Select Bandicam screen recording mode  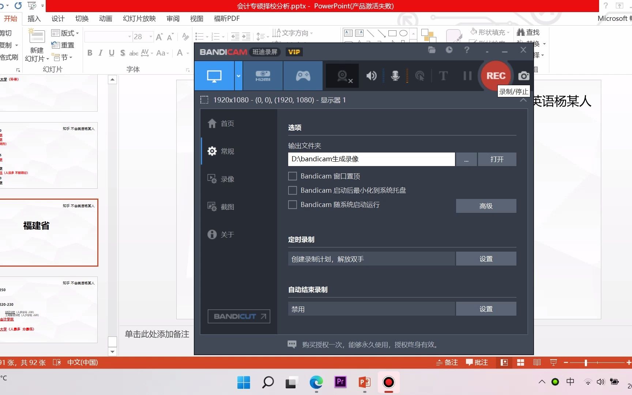[214, 76]
